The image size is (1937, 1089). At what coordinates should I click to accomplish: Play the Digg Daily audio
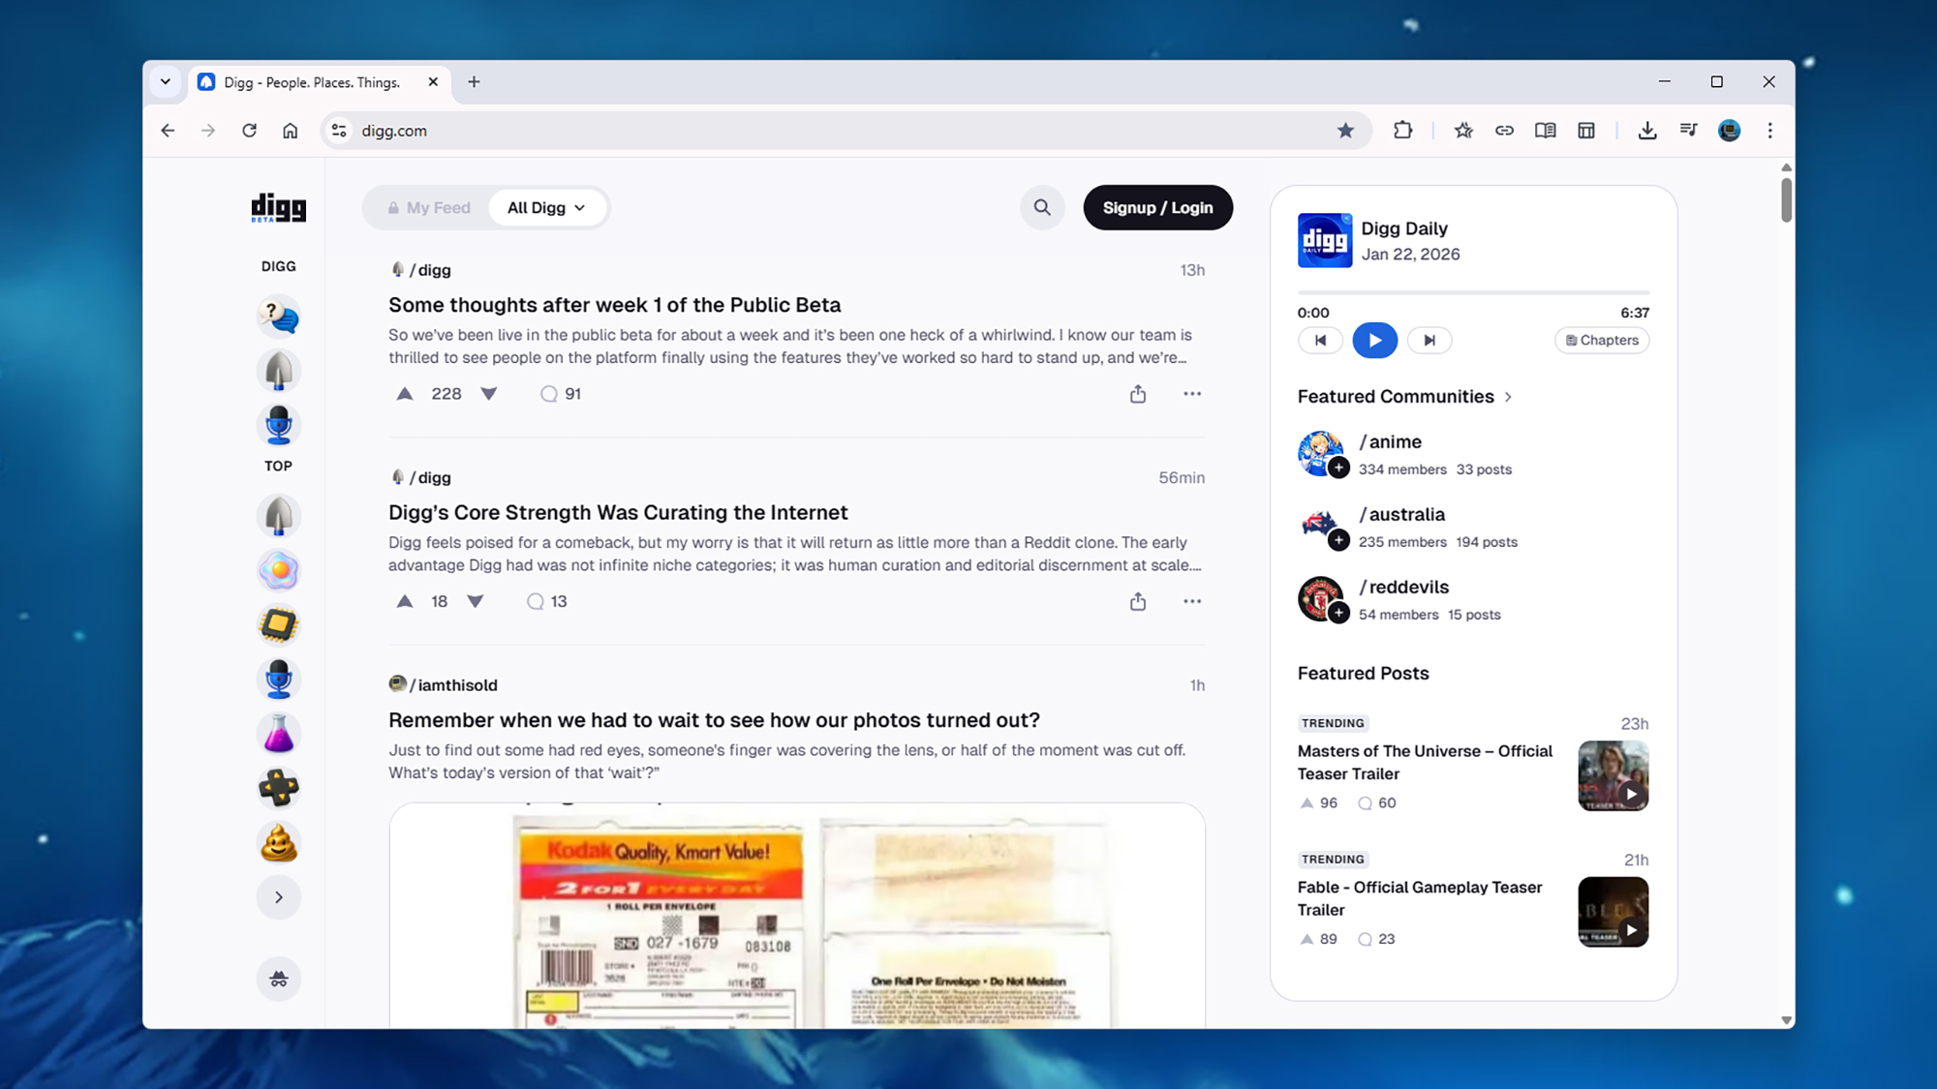[1374, 340]
